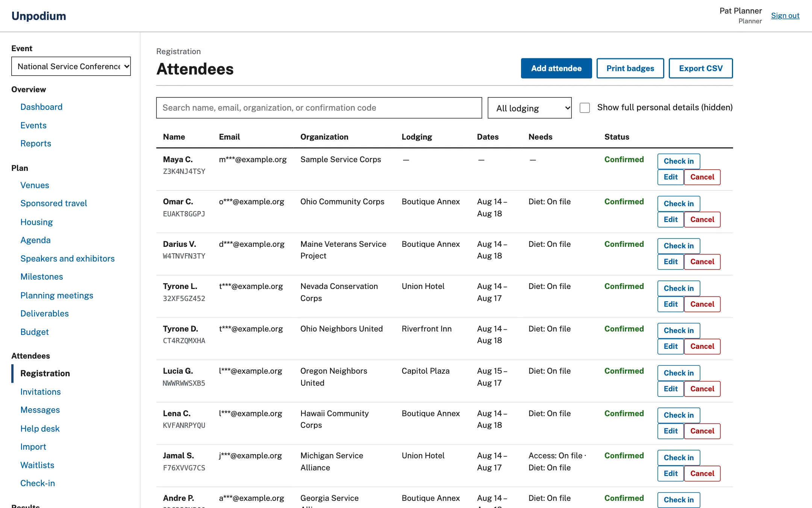
Task: Click the Unpodium logo
Action: click(39, 16)
